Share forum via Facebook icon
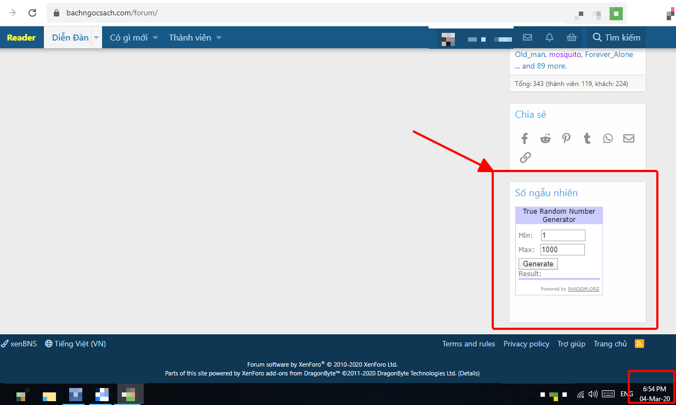 click(x=525, y=138)
